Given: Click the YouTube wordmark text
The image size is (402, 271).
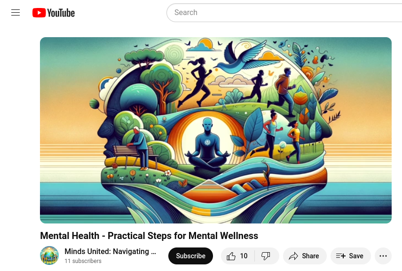Looking at the screenshot, I should coord(61,13).
